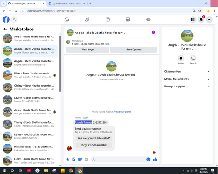Open Windows Task View button
This screenshot has width=218, height=174.
click(x=20, y=171)
